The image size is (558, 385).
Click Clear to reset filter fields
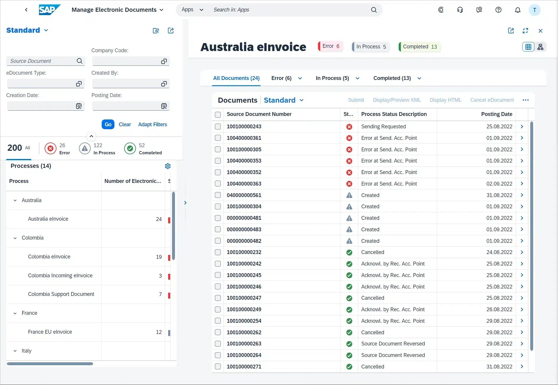click(125, 124)
